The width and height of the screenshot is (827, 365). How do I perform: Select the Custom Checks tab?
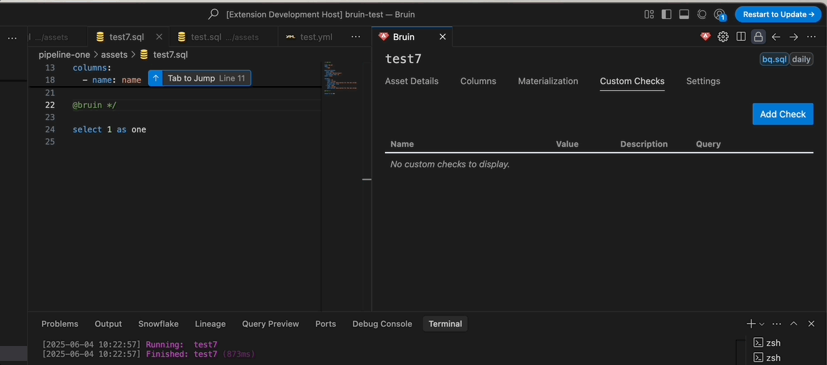632,81
